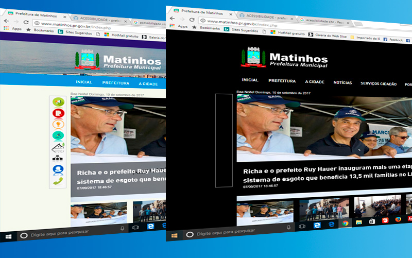The image size is (412, 258).
Task: Click the teal gavel sidebar icon
Action: tap(58, 135)
